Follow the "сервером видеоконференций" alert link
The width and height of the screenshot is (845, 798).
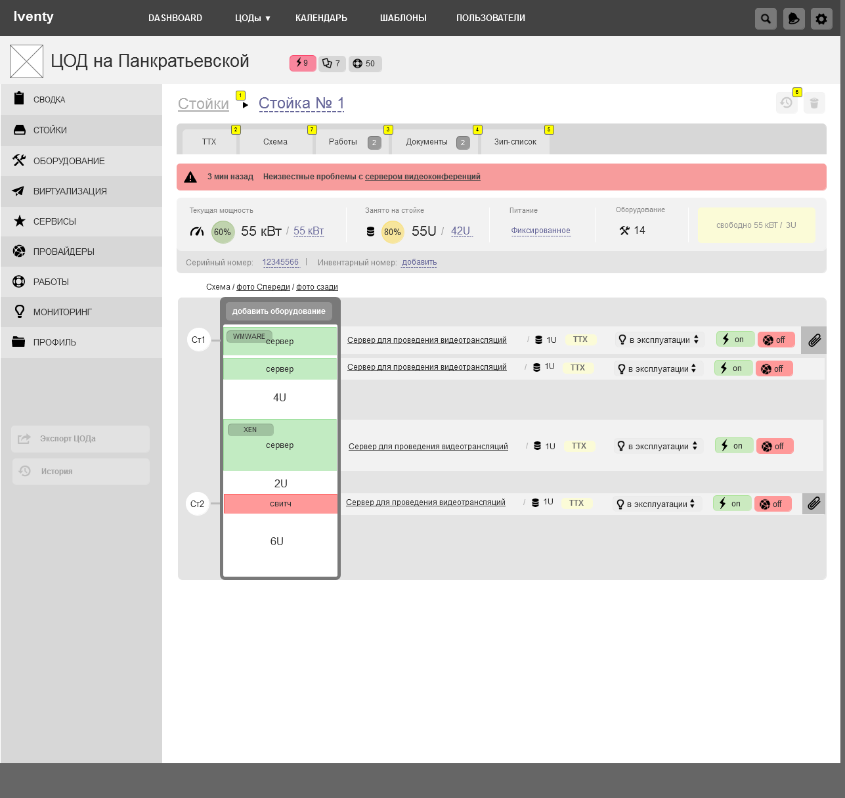[422, 177]
